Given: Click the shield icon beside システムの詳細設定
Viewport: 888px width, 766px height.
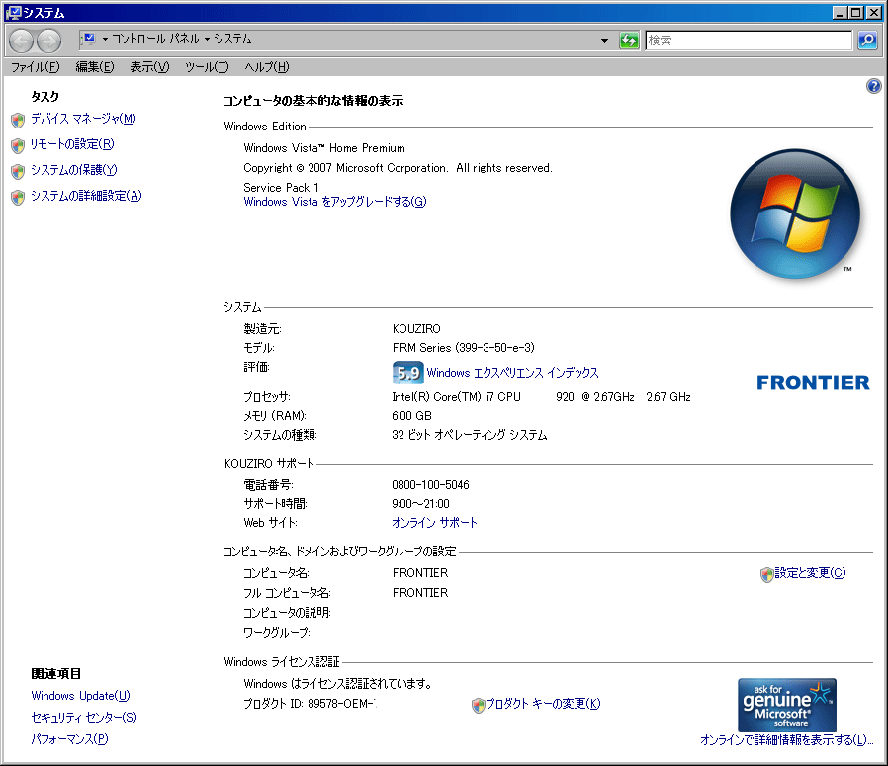Looking at the screenshot, I should 18,197.
